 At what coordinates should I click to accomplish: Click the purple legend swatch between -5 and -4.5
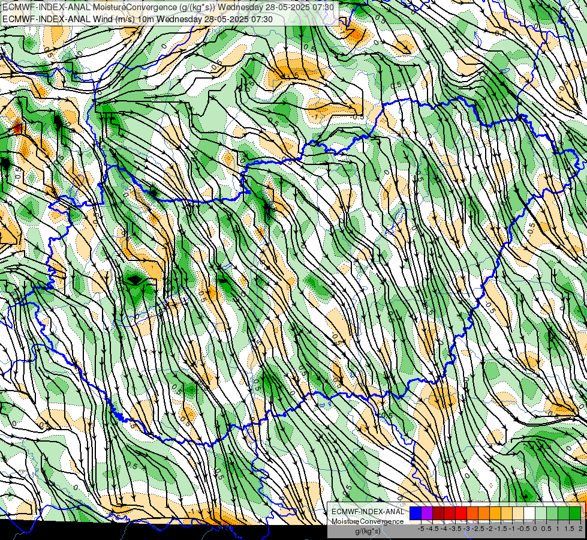pos(427,513)
